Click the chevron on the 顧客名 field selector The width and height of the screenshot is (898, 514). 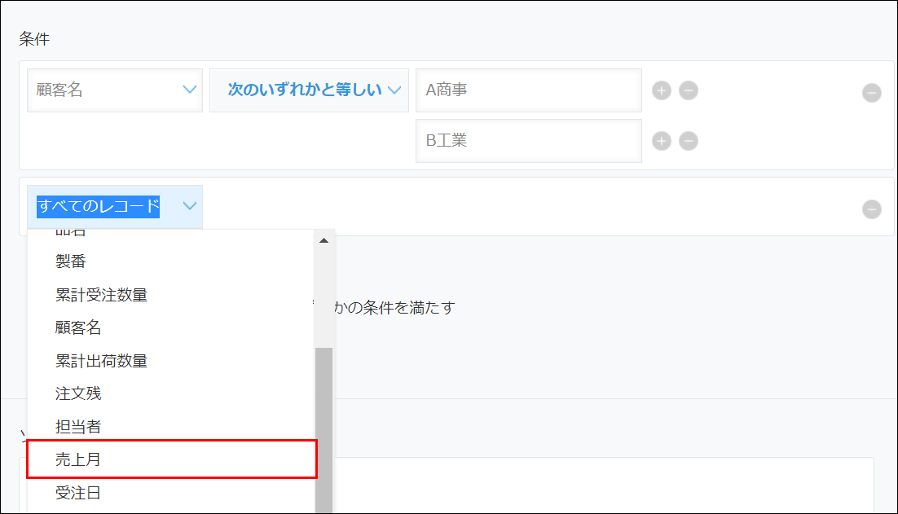pos(189,90)
